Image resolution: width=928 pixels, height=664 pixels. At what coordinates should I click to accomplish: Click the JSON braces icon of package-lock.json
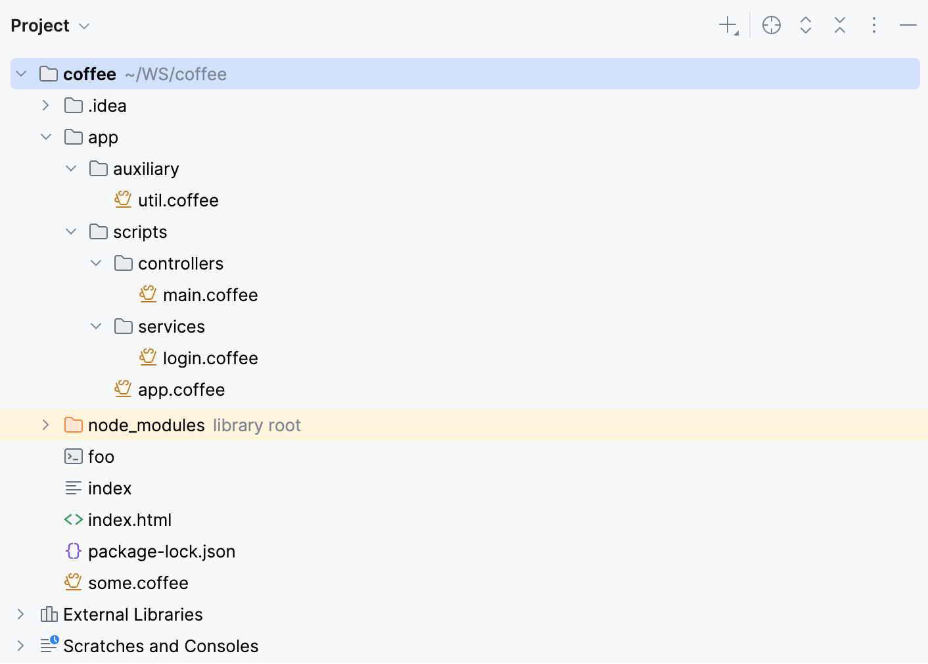(73, 552)
